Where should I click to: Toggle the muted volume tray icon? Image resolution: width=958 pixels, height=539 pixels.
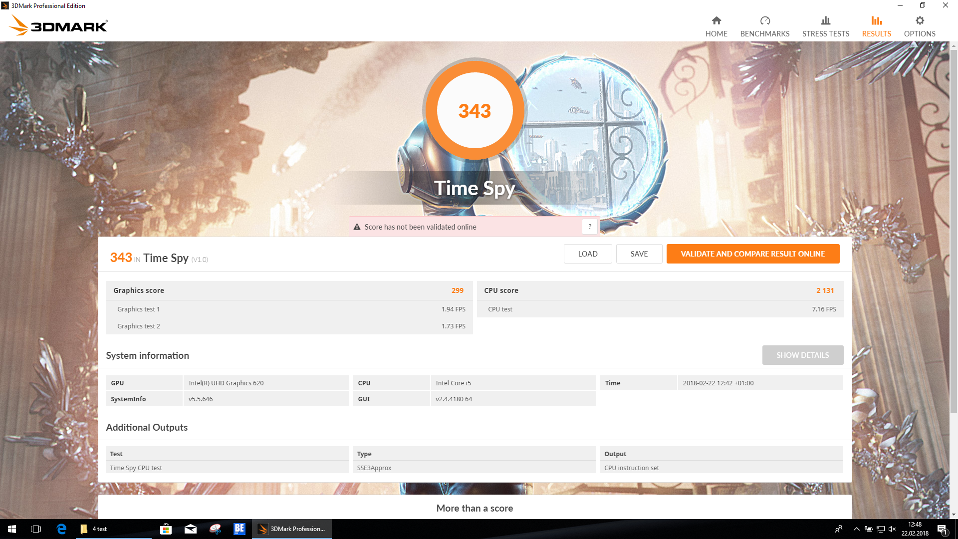pos(892,529)
